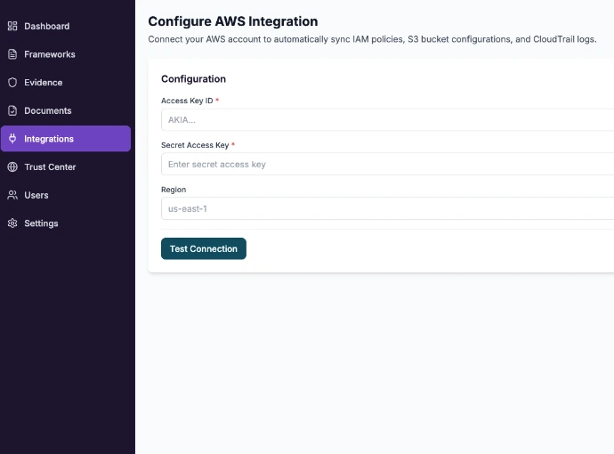614x454 pixels.
Task: Click the Integrations plug icon
Action: click(x=12, y=139)
